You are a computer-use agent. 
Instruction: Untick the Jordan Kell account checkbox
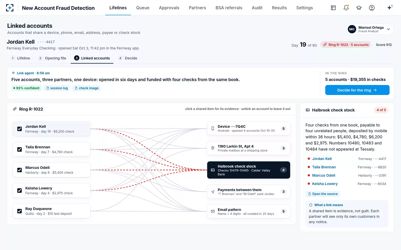pos(19,129)
